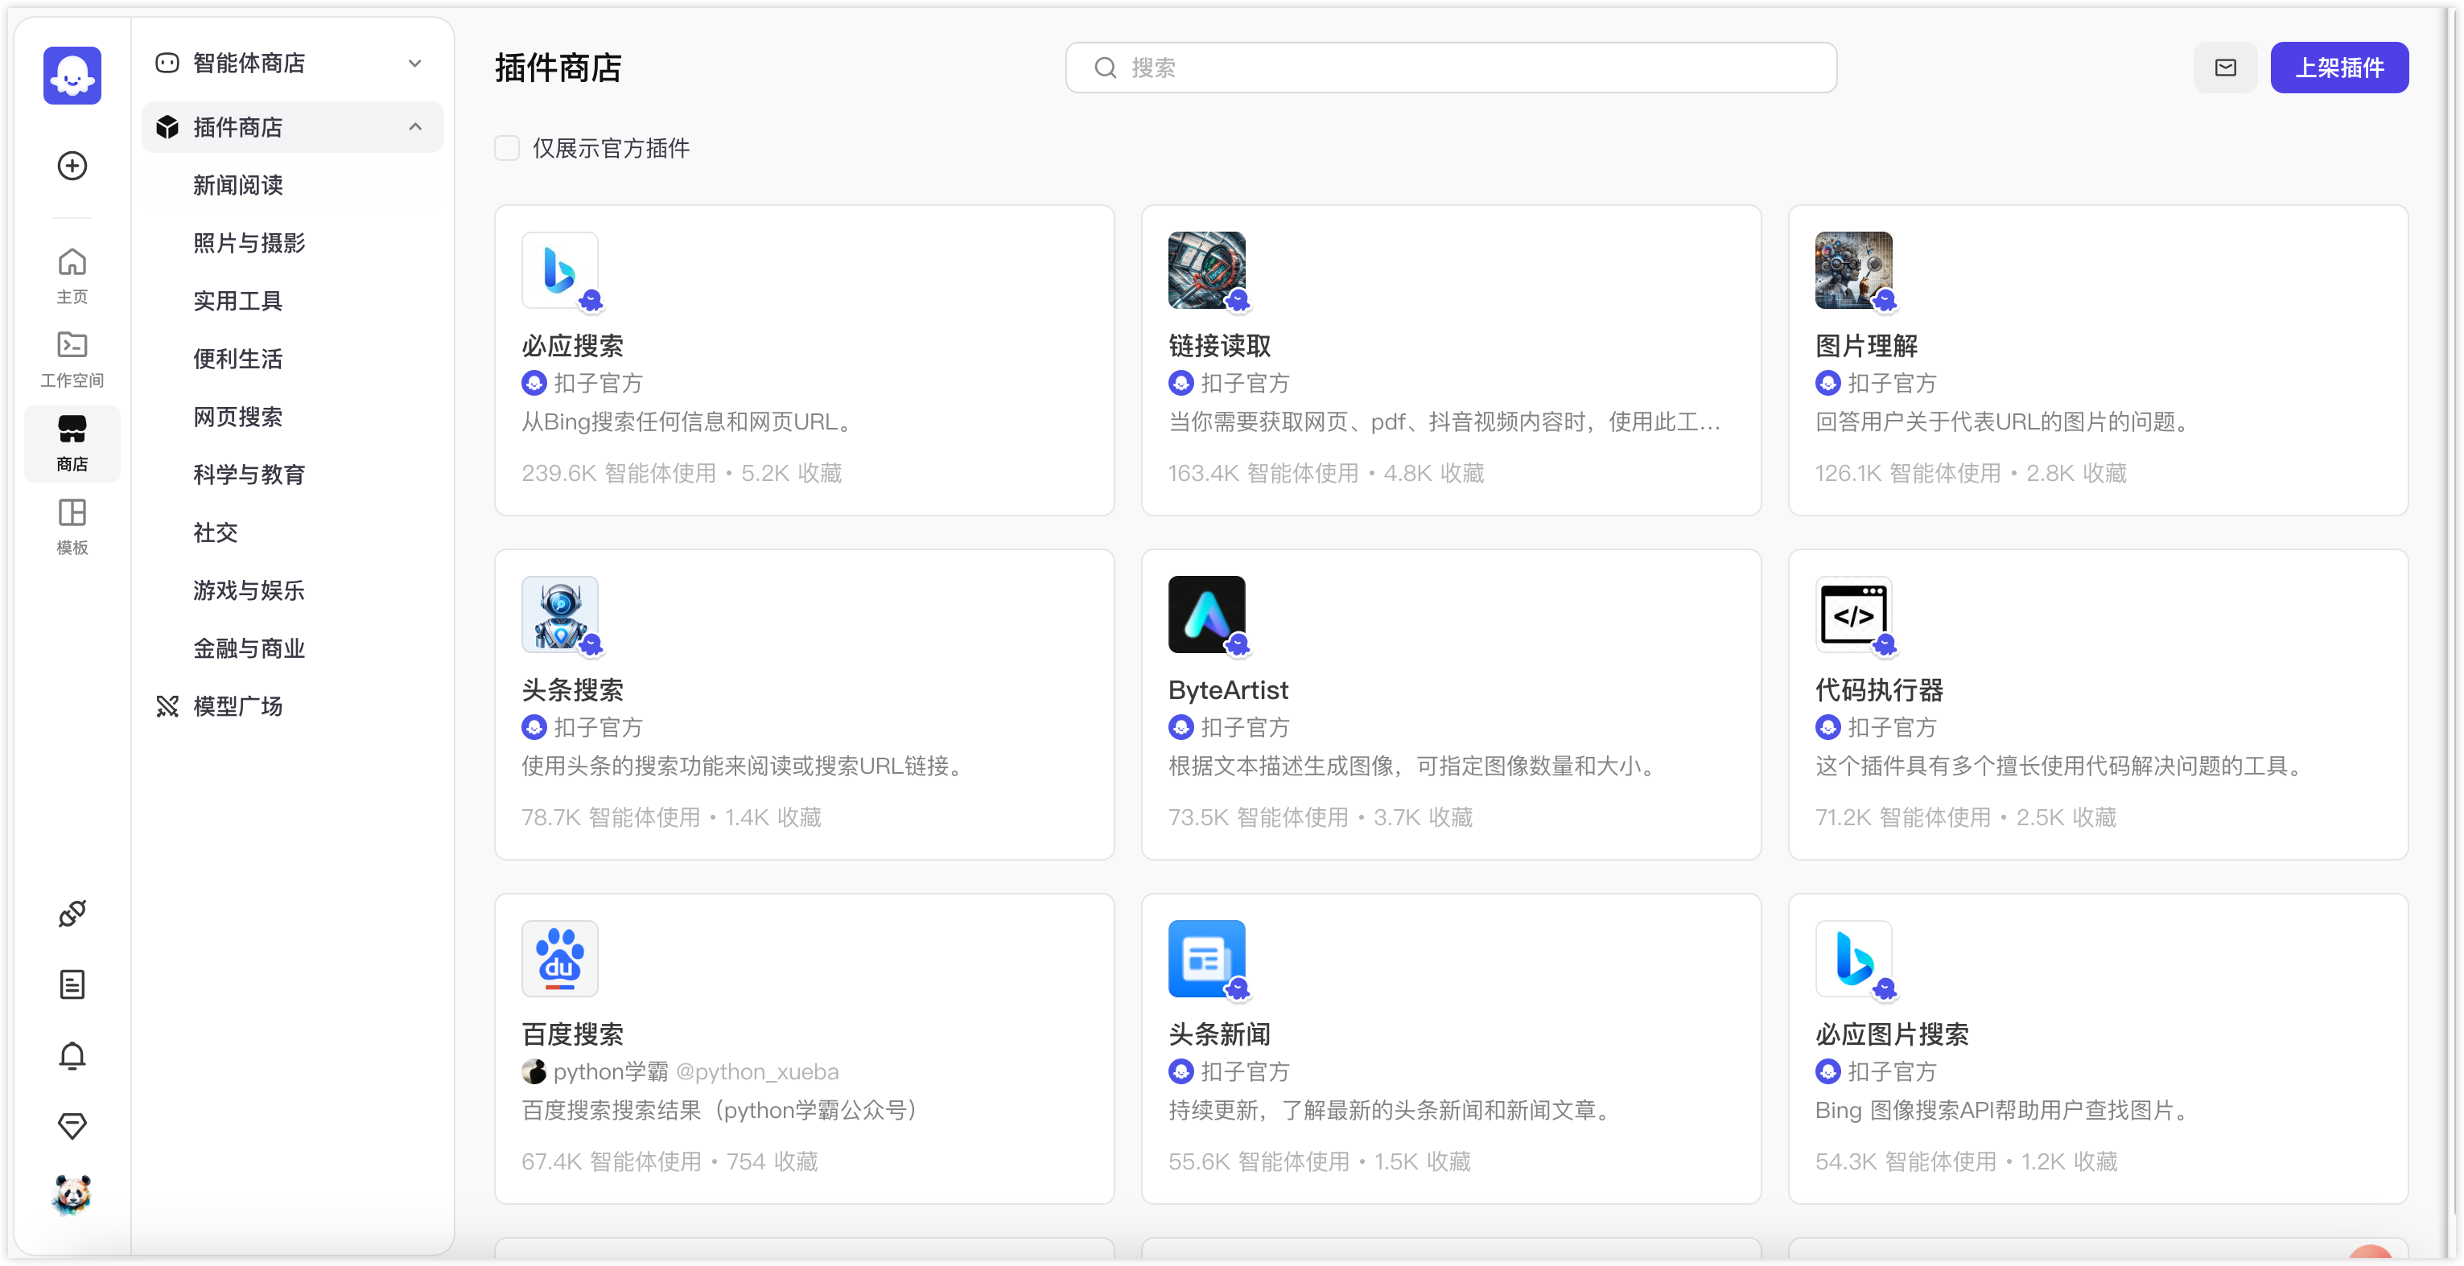
Task: Open the 代码执行器 plugin icon
Action: click(1852, 614)
